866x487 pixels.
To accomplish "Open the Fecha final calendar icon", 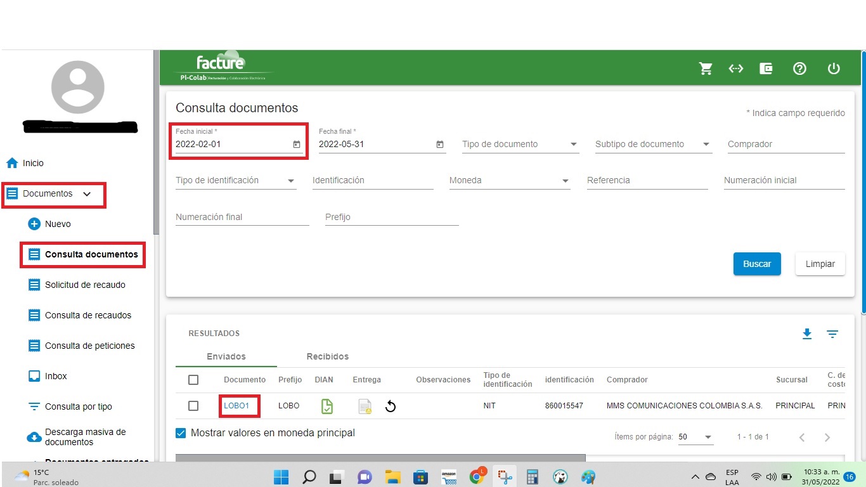I will tap(440, 145).
